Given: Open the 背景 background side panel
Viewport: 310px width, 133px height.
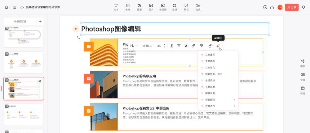Looking at the screenshot, I should pyautogui.click(x=303, y=77).
